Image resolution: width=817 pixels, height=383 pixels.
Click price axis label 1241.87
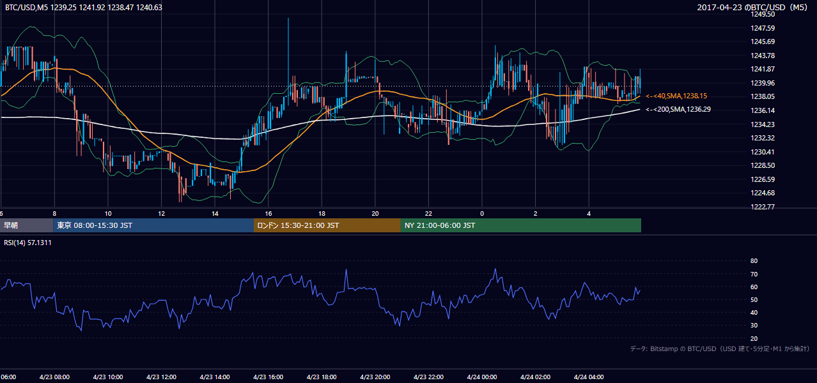762,69
